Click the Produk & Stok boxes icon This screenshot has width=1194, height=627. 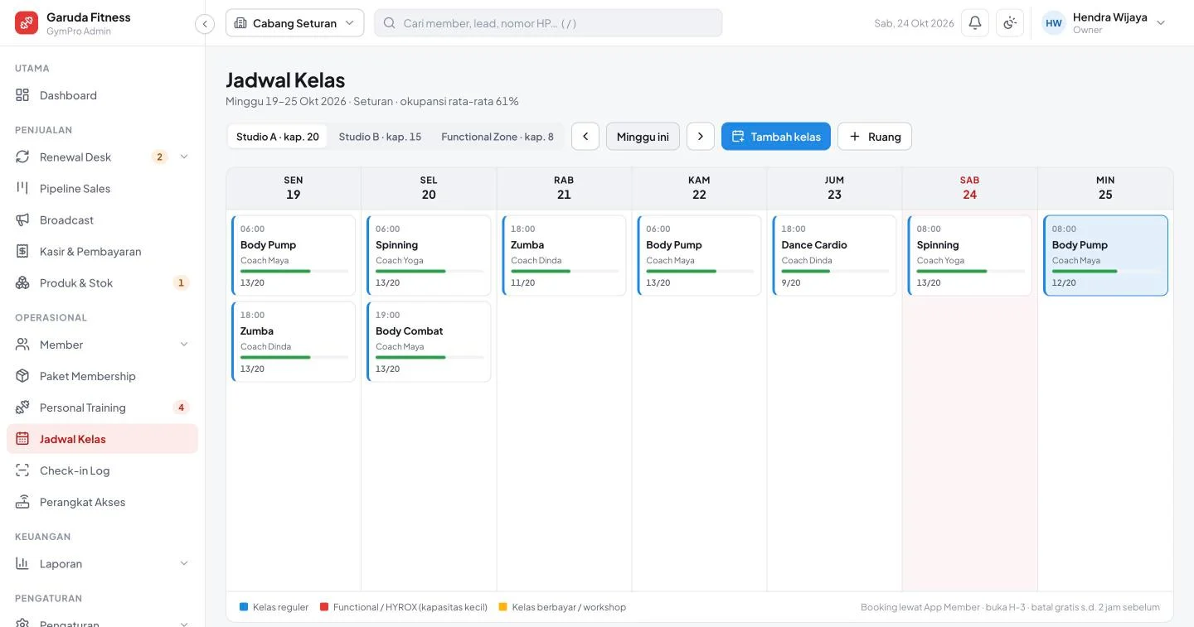point(22,282)
